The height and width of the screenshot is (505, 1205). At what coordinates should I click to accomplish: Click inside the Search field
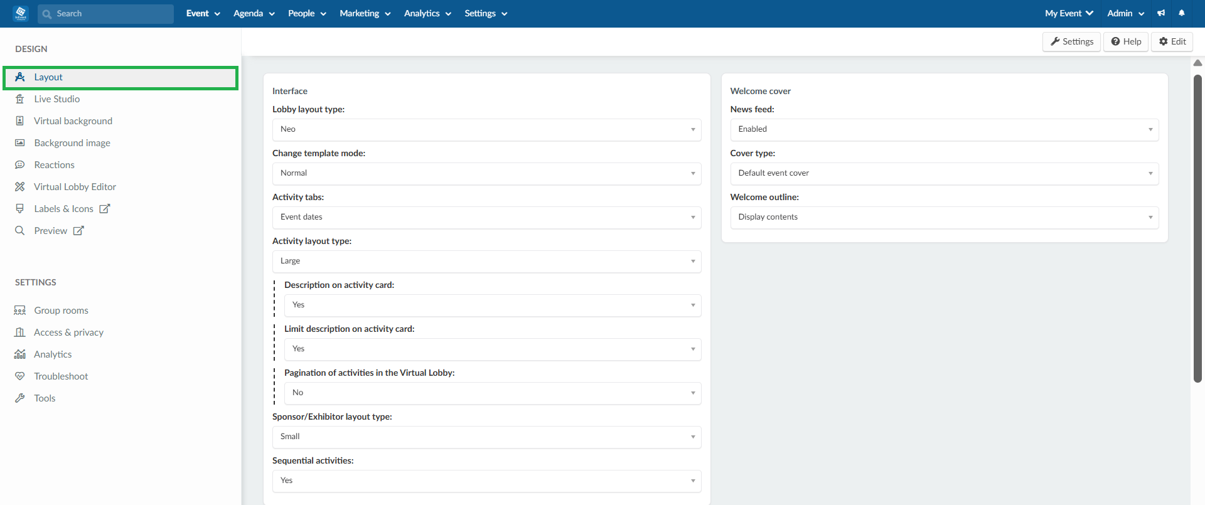click(105, 14)
